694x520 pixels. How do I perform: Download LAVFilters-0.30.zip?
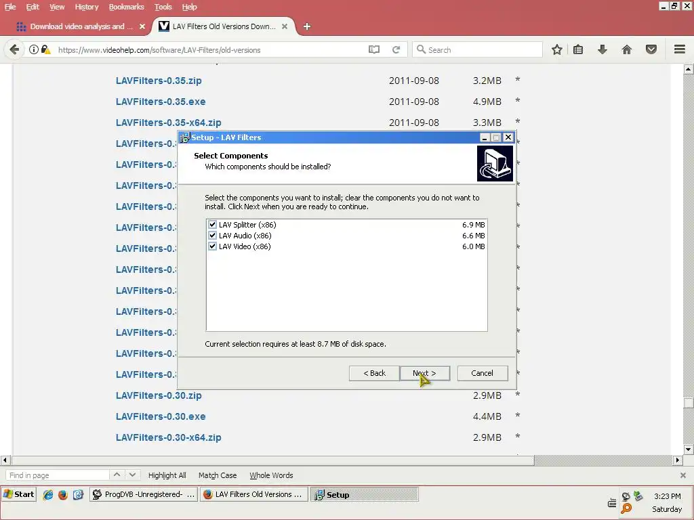pyautogui.click(x=159, y=395)
